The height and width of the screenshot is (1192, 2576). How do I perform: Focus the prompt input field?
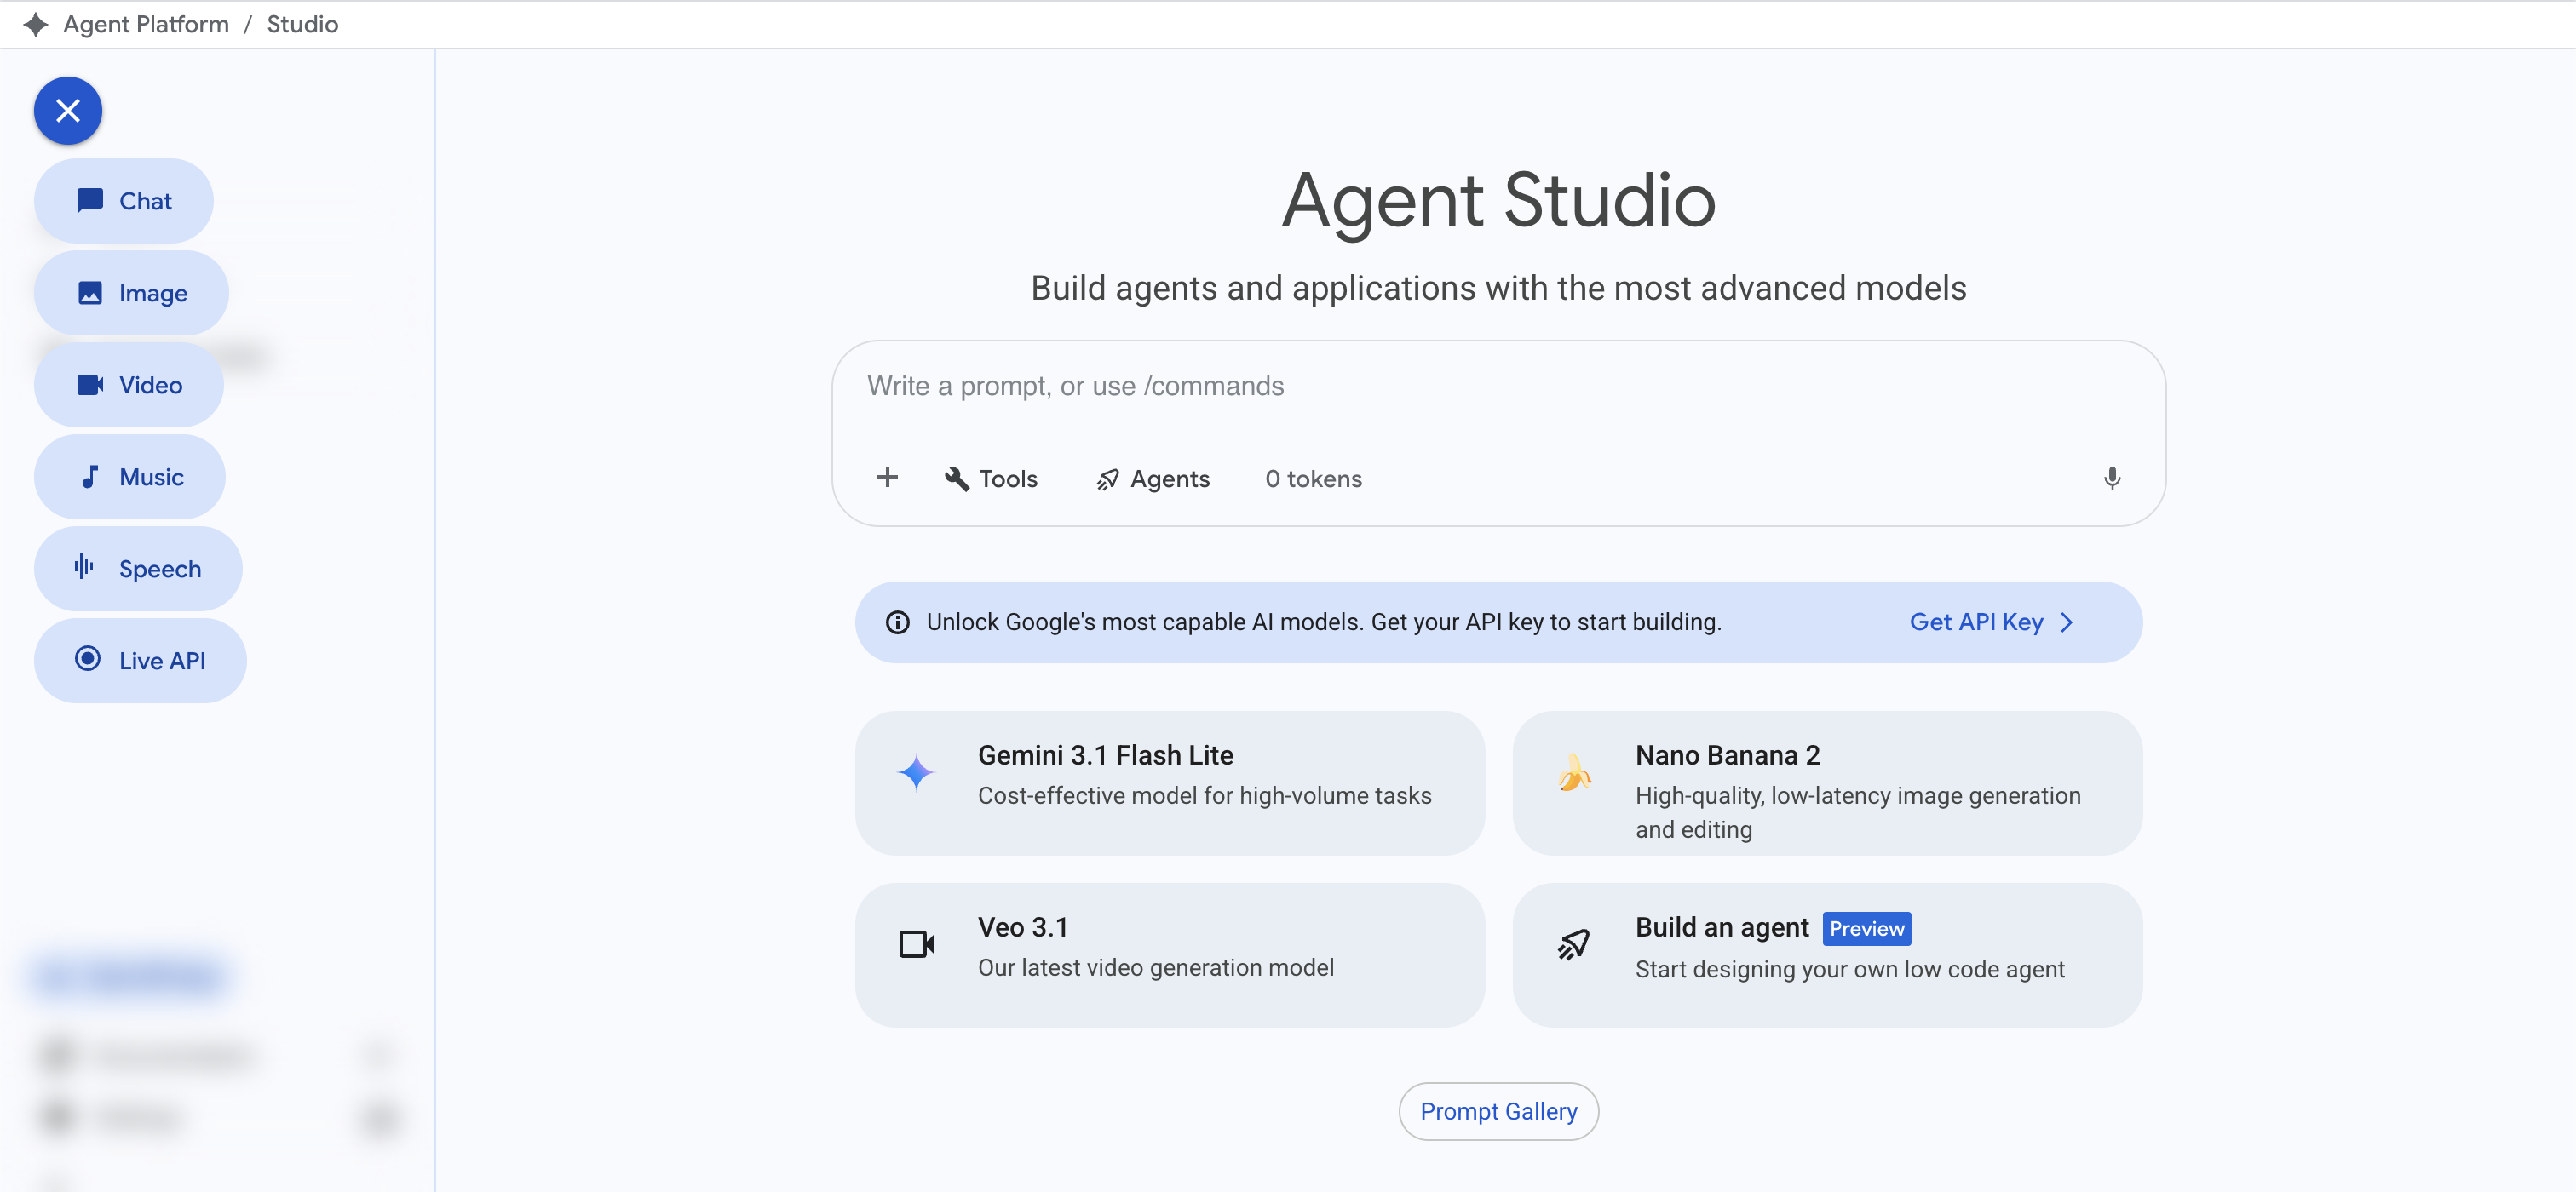[1498, 387]
